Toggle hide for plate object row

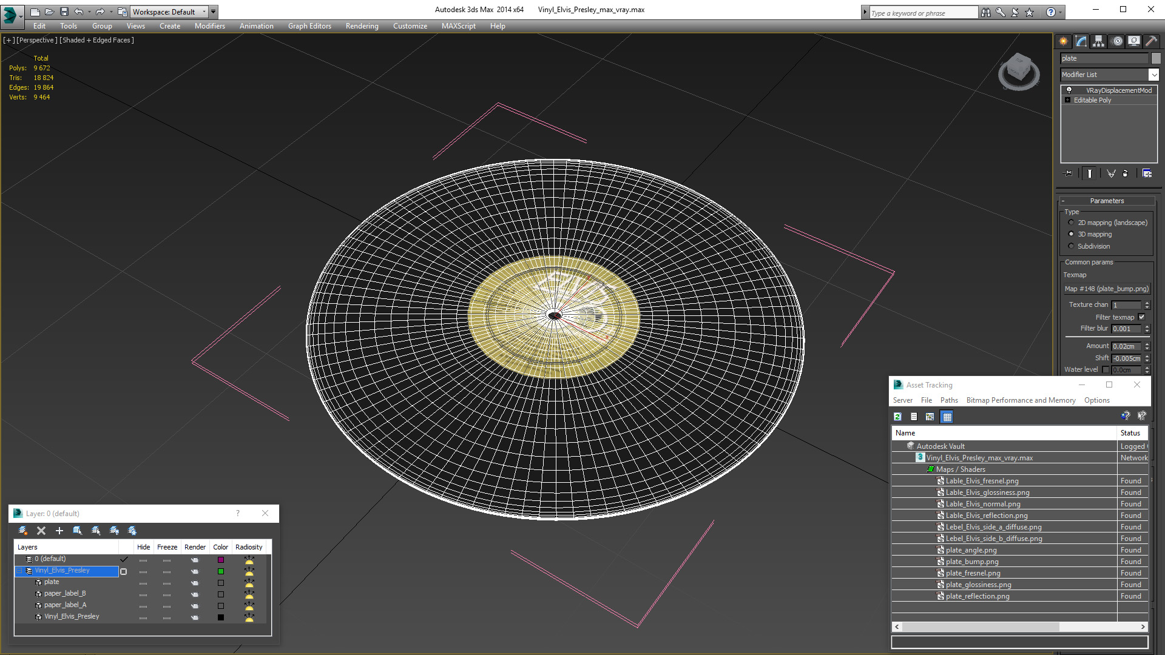pyautogui.click(x=143, y=582)
